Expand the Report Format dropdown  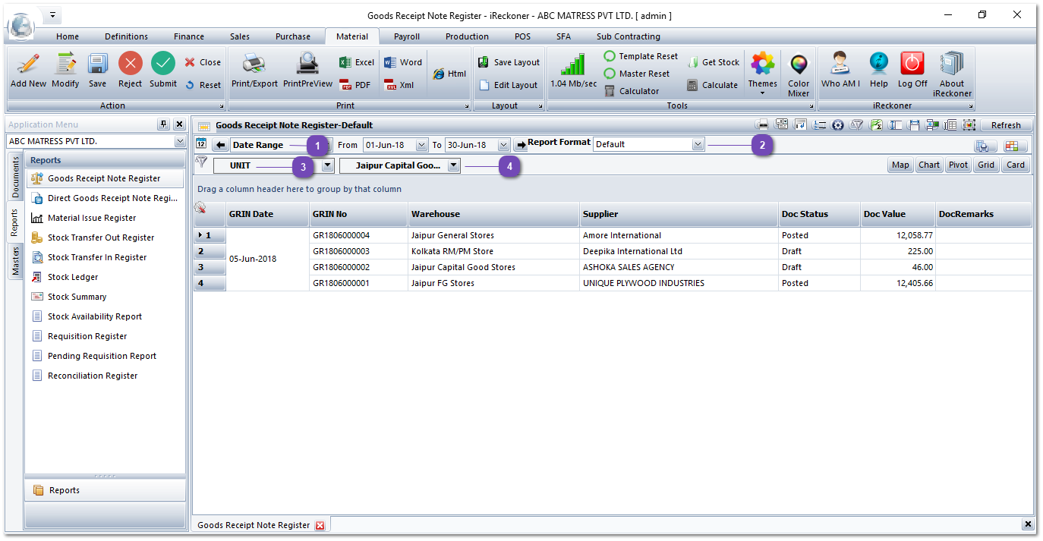tap(698, 144)
